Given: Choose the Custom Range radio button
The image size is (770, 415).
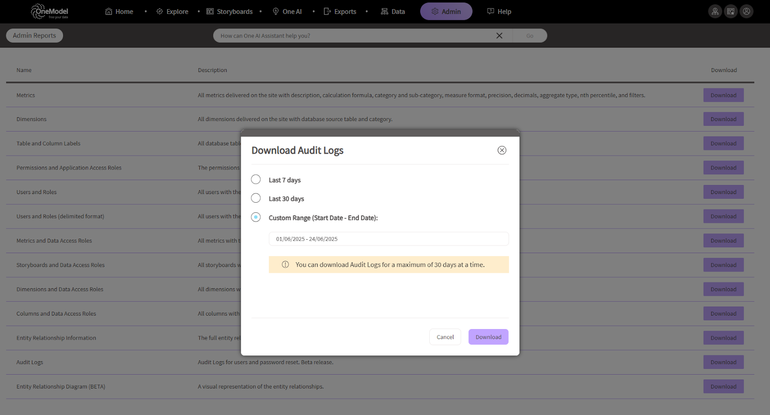Looking at the screenshot, I should point(256,218).
